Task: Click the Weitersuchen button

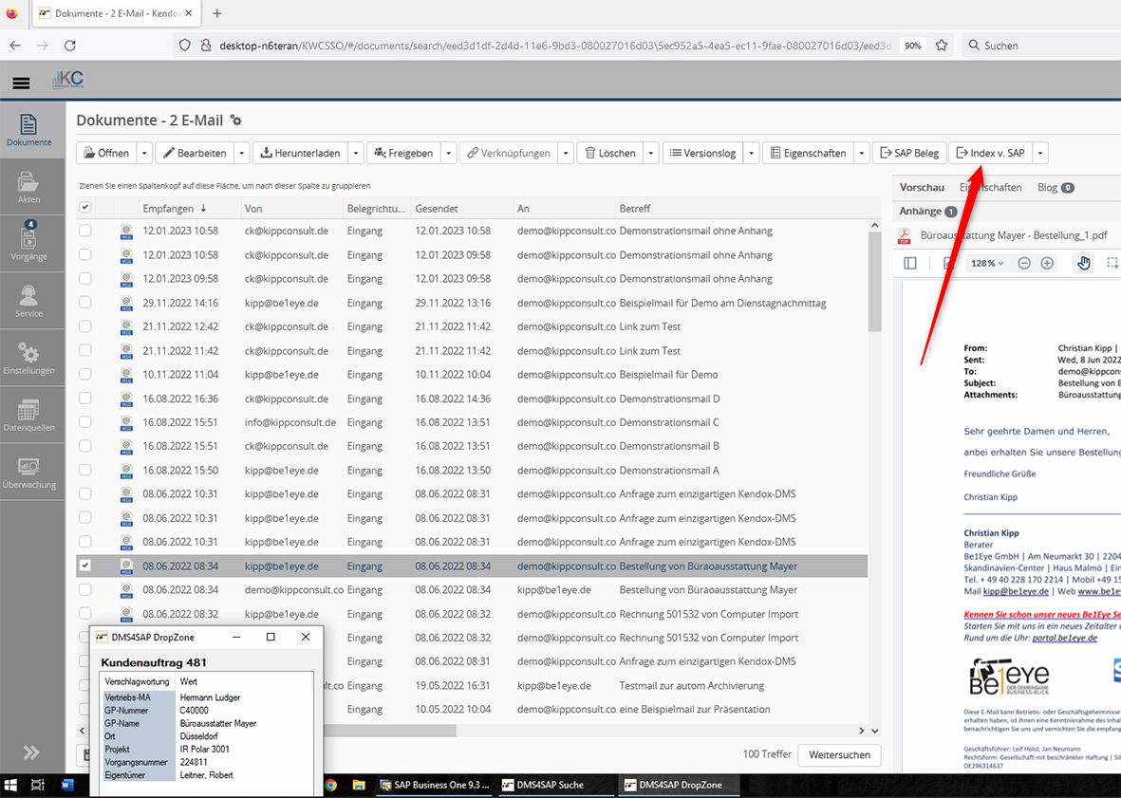Action: point(839,755)
